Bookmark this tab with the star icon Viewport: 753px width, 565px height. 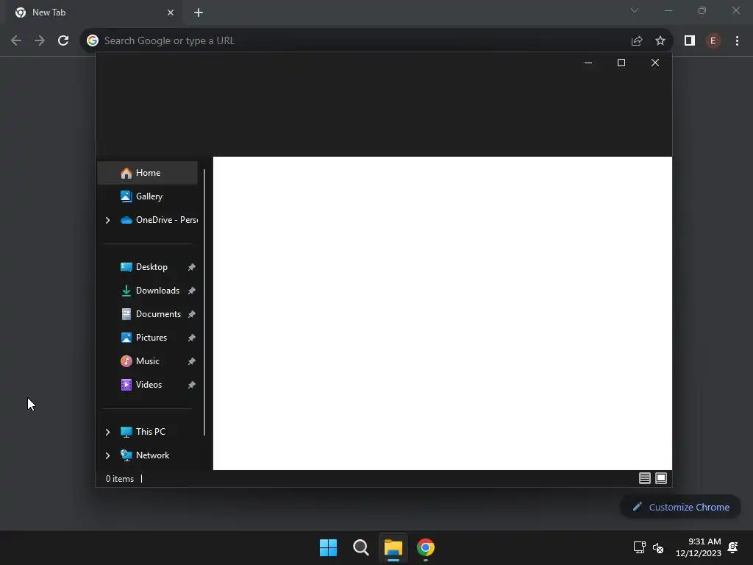point(660,41)
